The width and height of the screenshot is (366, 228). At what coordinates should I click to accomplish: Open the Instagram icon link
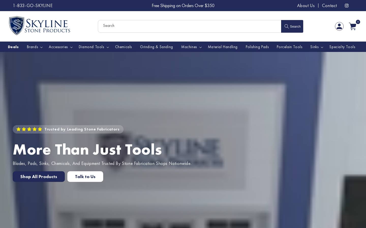tap(347, 6)
